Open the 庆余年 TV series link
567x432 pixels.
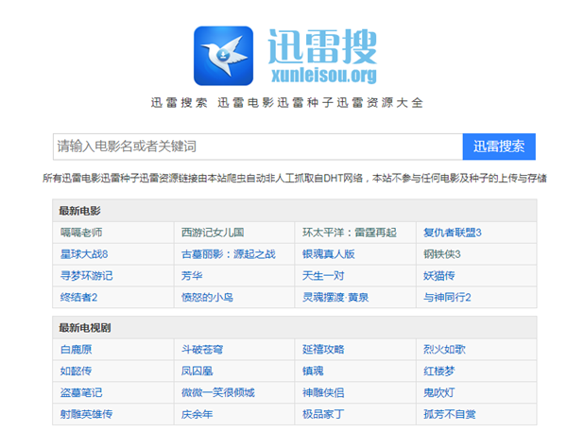[x=198, y=414]
